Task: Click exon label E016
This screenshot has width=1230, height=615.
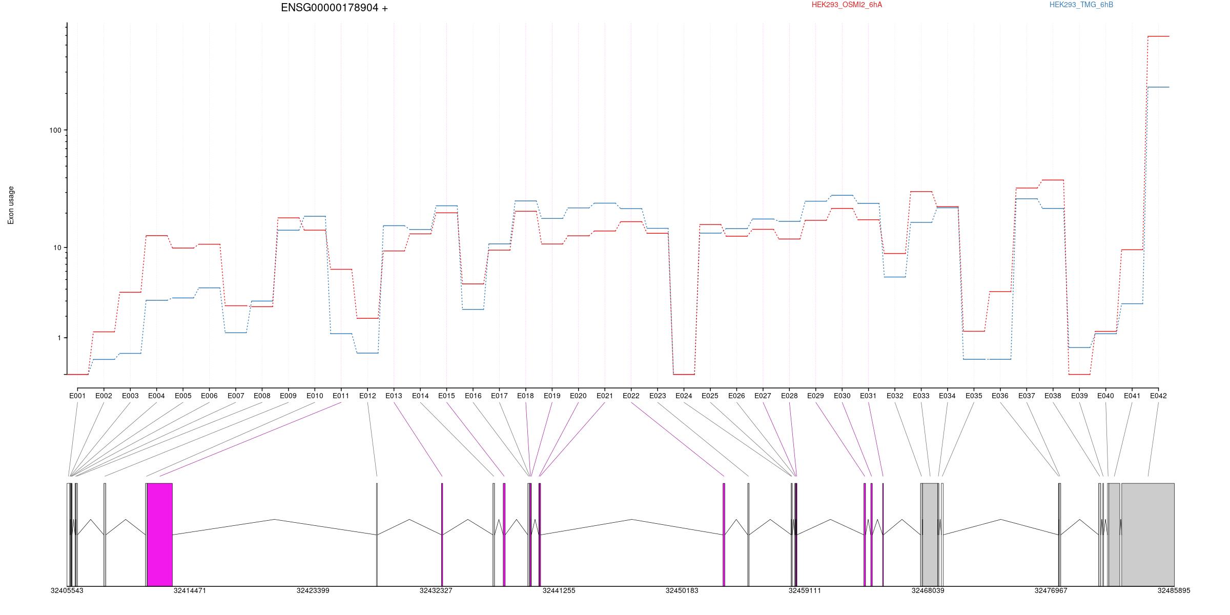Action: 473,396
